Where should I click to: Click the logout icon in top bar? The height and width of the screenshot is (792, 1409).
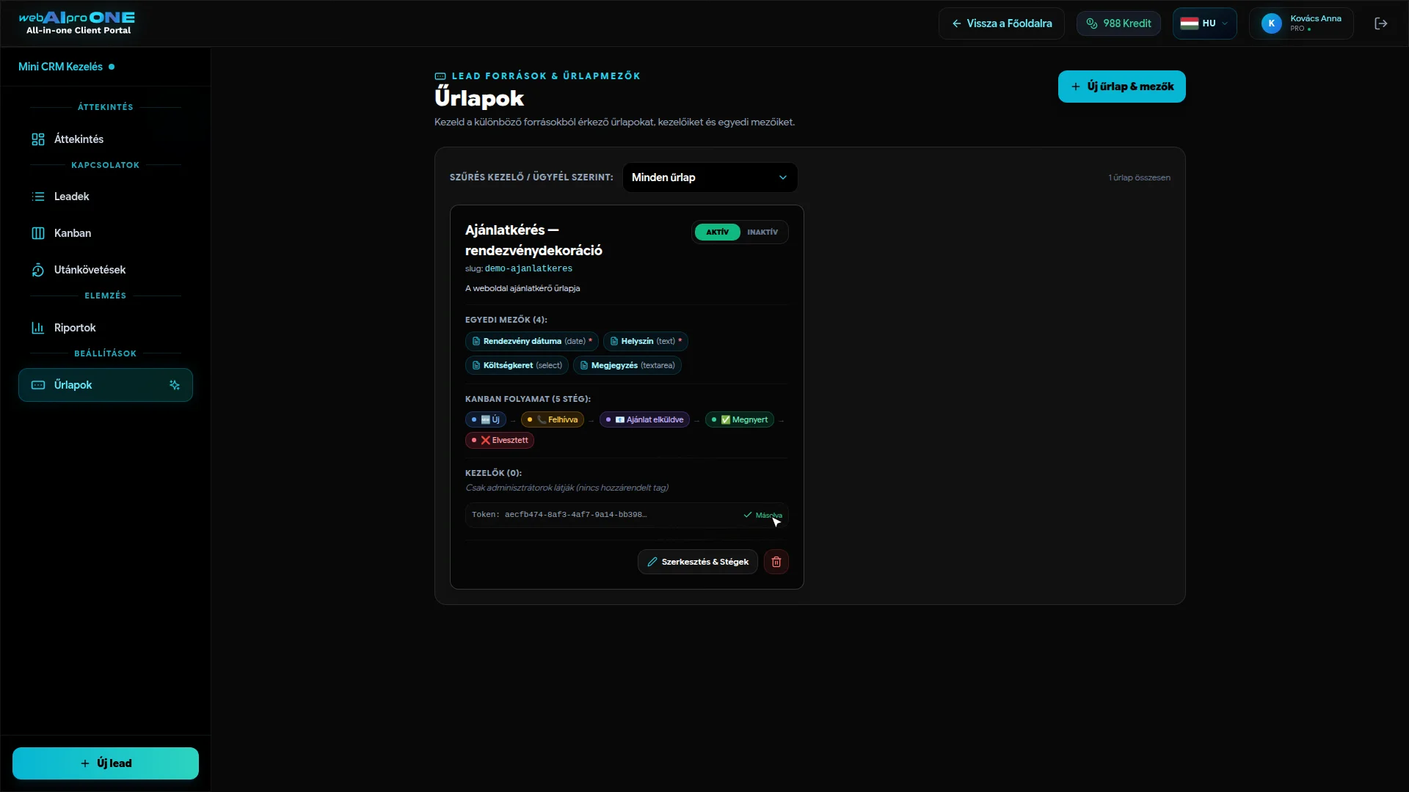[x=1380, y=23]
